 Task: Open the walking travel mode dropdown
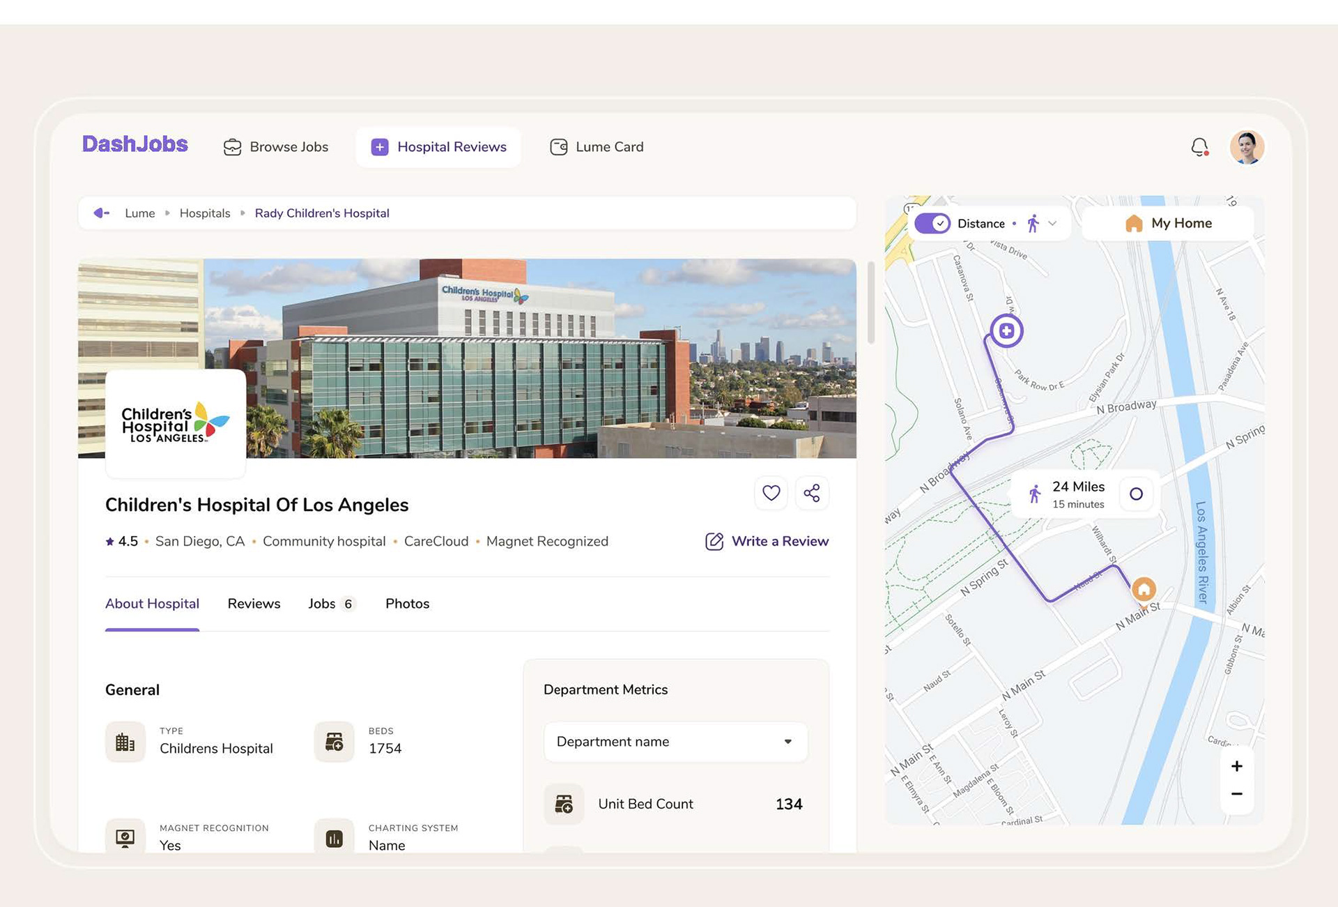[x=1043, y=224]
